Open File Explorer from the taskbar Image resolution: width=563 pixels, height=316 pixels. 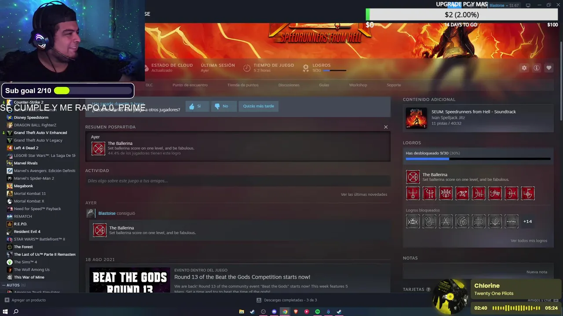pyautogui.click(x=241, y=312)
